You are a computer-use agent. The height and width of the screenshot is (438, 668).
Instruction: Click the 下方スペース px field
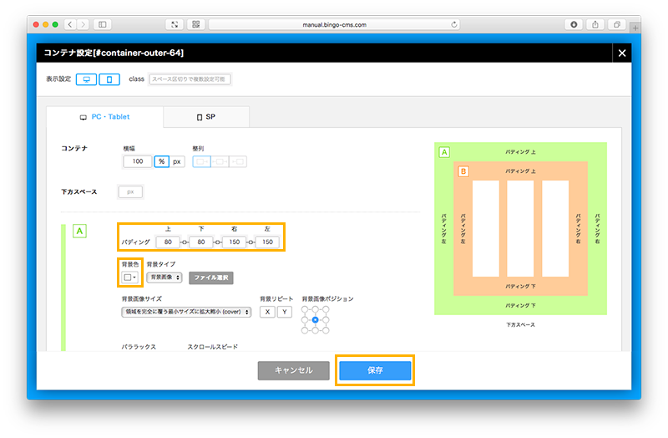point(130,192)
